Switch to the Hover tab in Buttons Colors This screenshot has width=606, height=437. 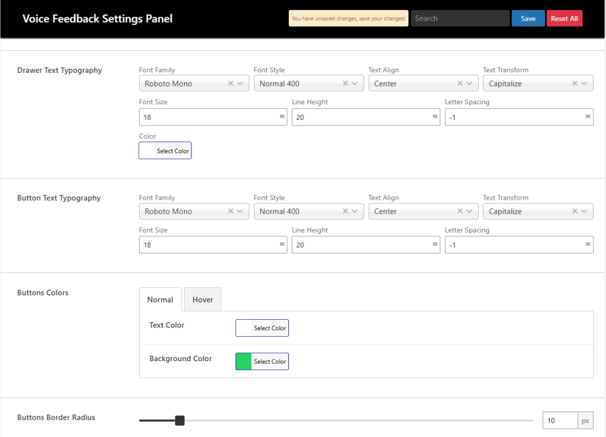pyautogui.click(x=202, y=299)
